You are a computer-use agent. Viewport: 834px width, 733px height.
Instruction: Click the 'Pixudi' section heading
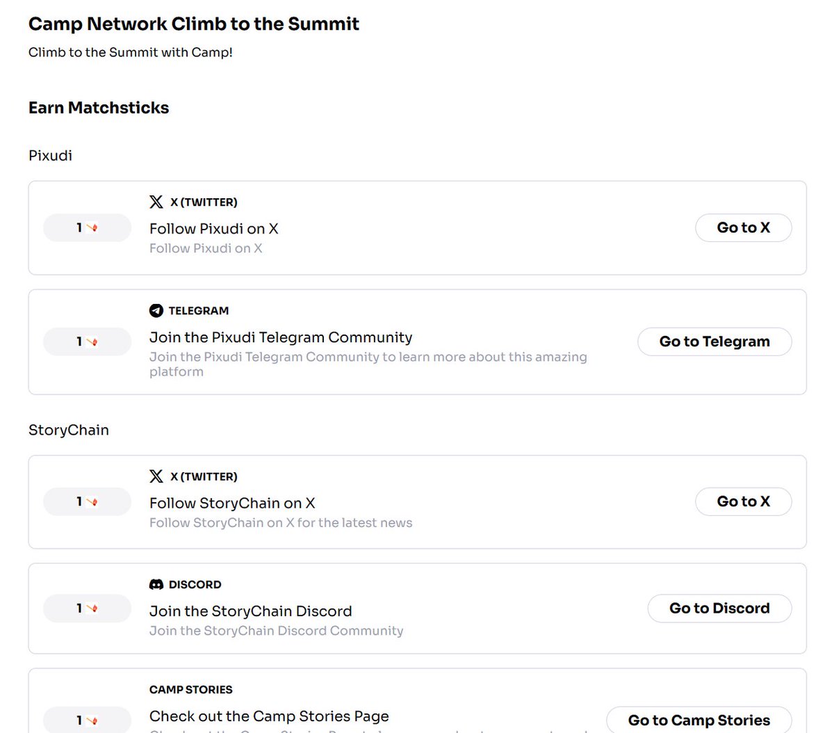(50, 155)
